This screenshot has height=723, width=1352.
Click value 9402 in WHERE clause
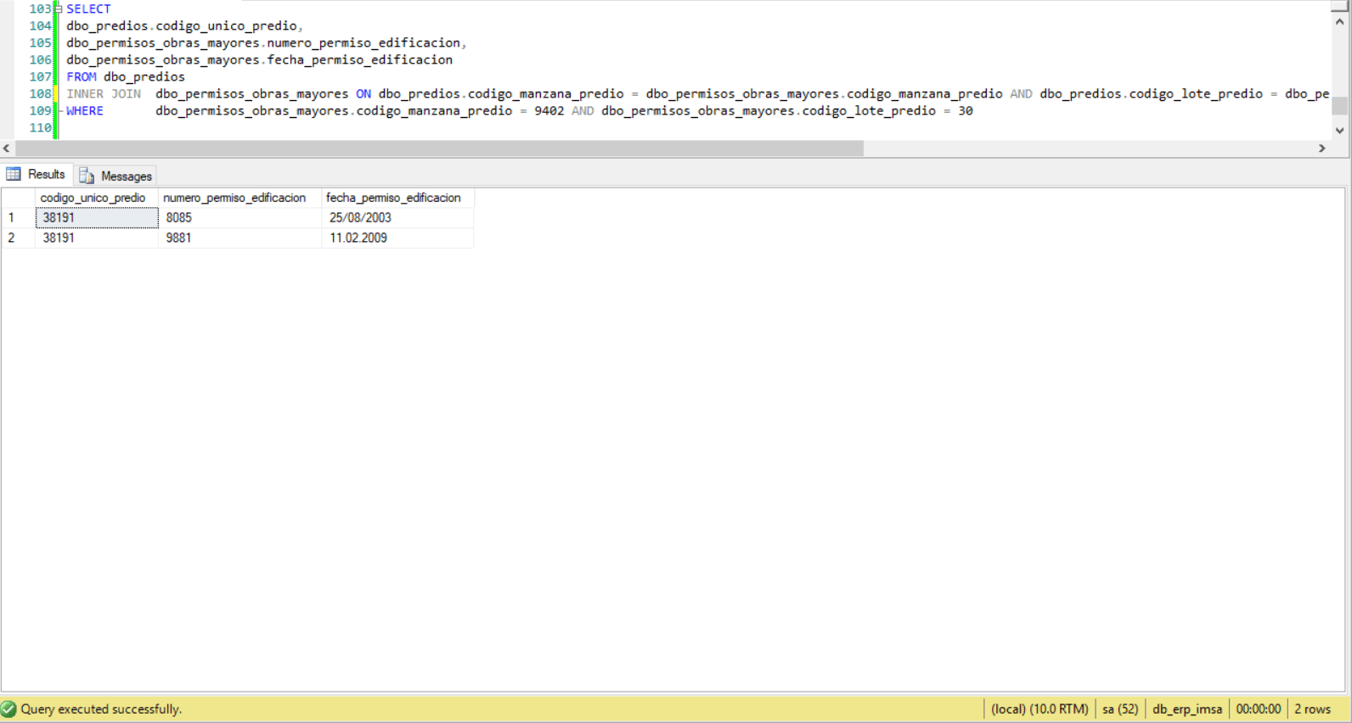tap(549, 110)
